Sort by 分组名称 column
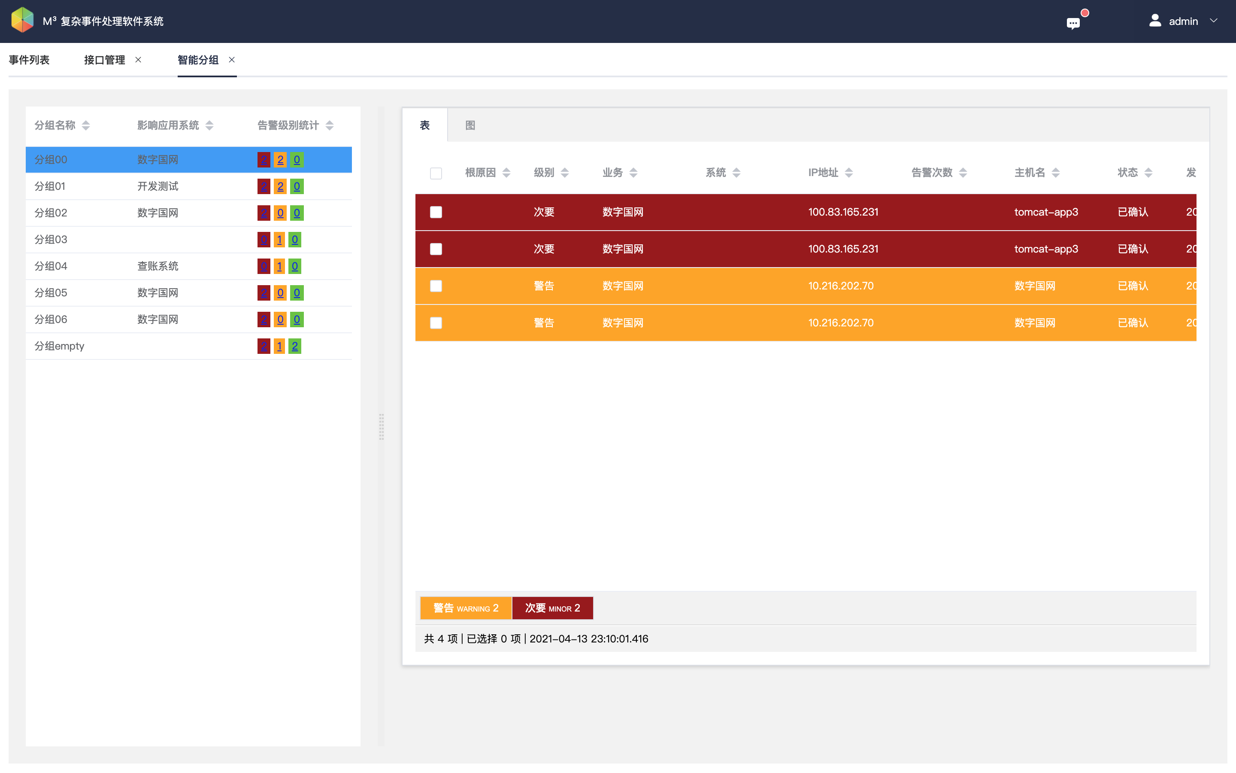 (x=86, y=125)
